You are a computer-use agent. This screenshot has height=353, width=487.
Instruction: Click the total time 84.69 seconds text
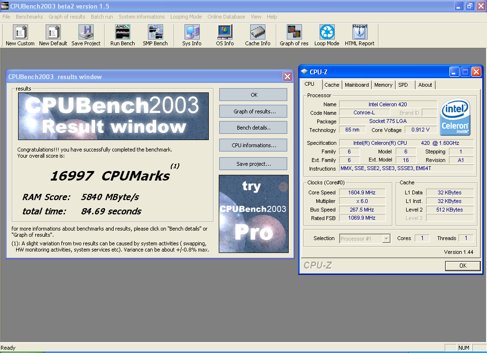111,212
